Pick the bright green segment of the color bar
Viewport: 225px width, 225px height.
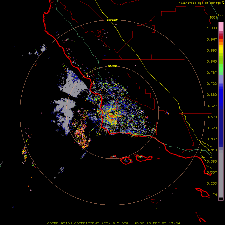coord(221,68)
